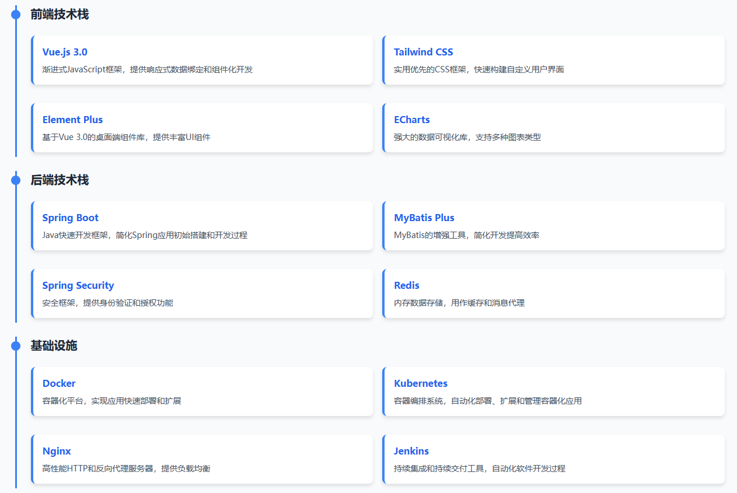The image size is (737, 493).
Task: Click the Spring Security heading
Action: (78, 285)
